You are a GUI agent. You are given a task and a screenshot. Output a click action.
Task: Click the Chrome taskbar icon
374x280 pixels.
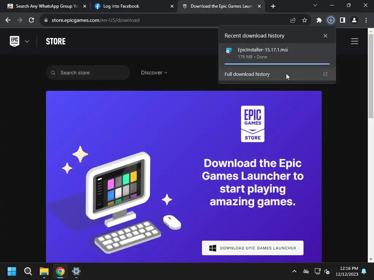[x=60, y=271]
